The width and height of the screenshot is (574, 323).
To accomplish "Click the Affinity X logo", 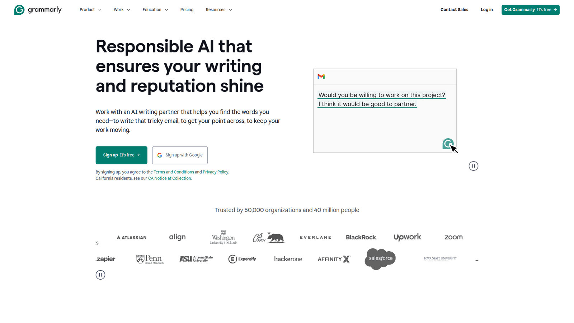I will click(334, 259).
